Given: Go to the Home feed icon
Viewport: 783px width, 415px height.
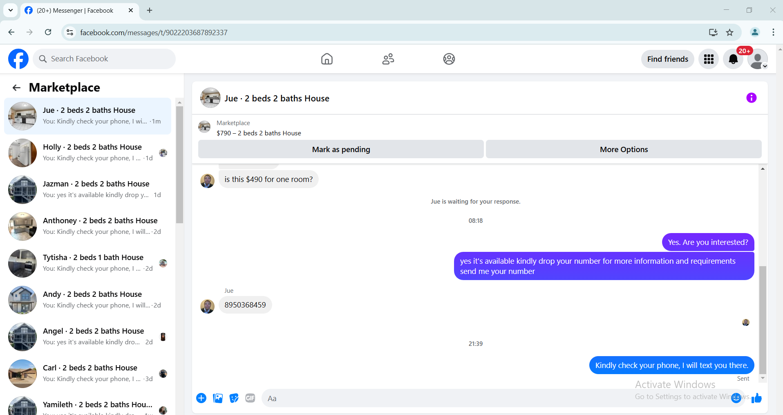Looking at the screenshot, I should [x=327, y=59].
